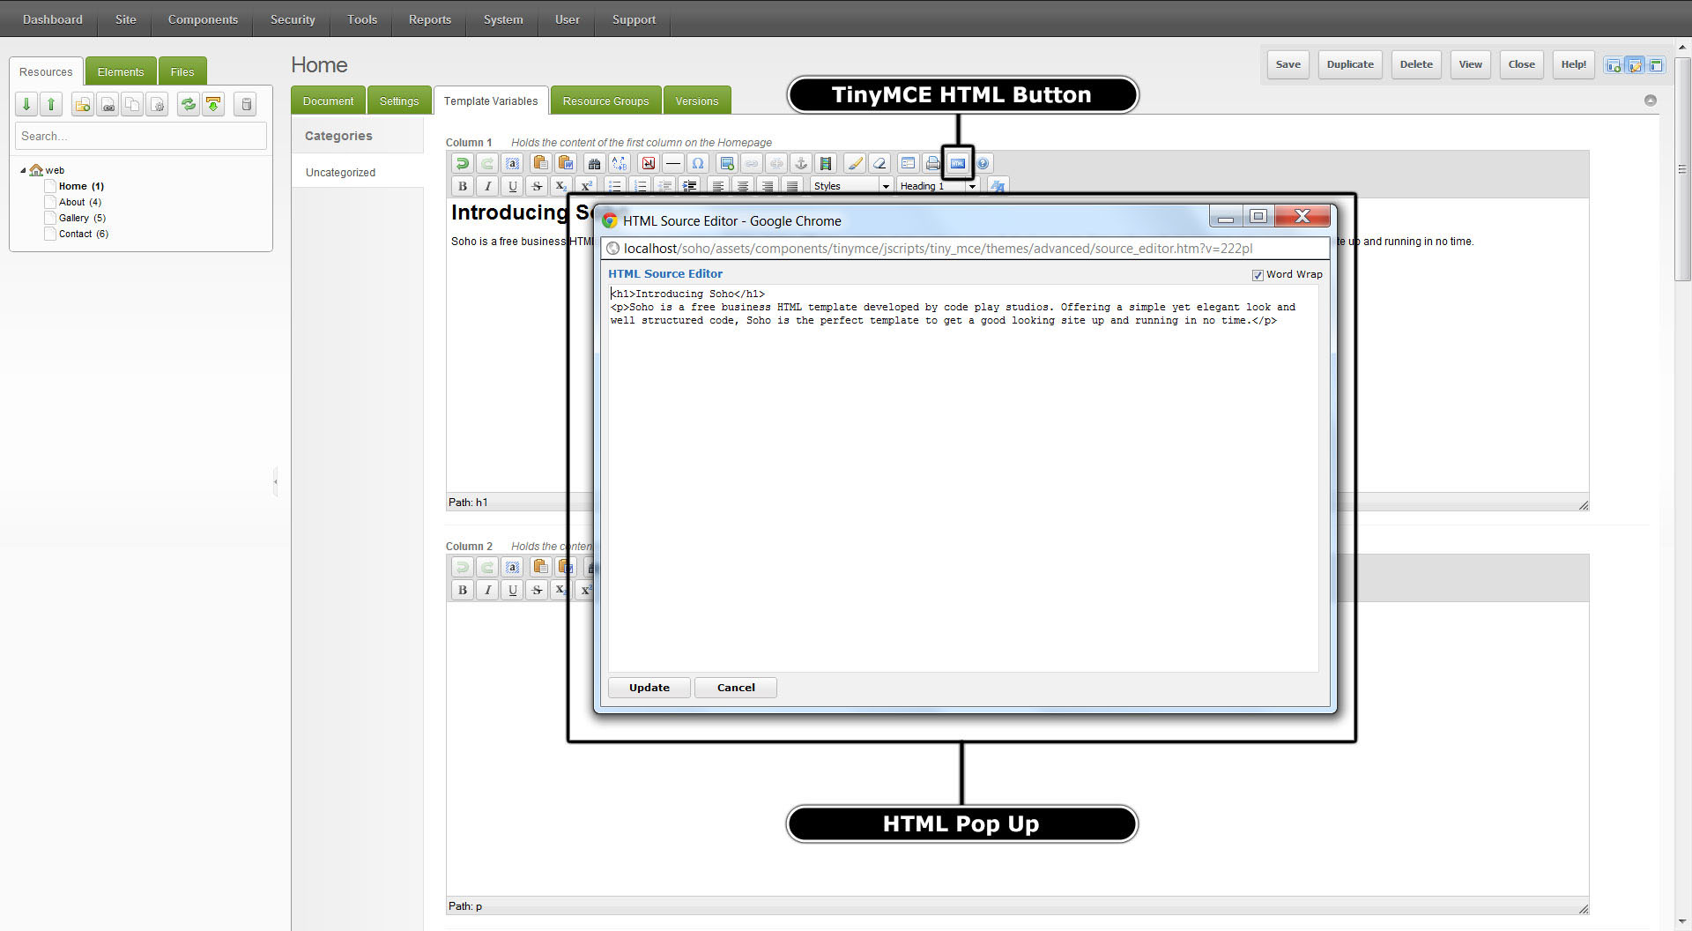Image resolution: width=1692 pixels, height=931 pixels.
Task: Open Heading 1 format dropdown in Column 1
Action: pos(938,186)
